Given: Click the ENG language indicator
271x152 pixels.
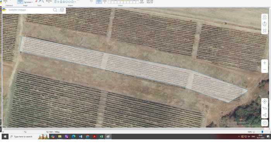Looking at the screenshot, I should tap(253, 137).
